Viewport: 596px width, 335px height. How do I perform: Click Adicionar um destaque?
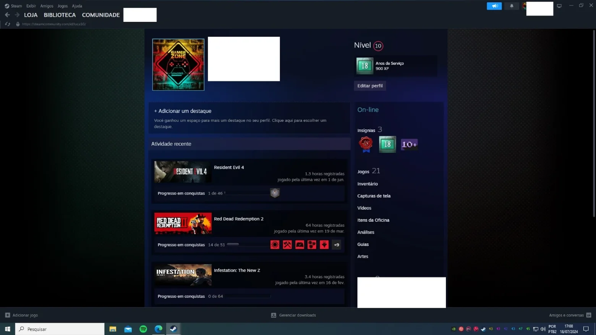(x=183, y=111)
